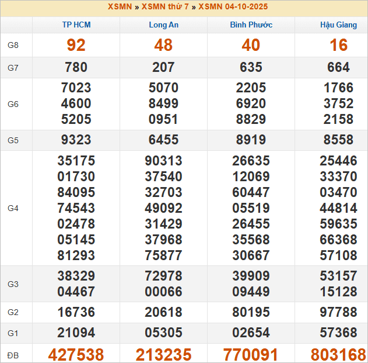Screen dimensions: 368x363
Task: Click Hậu Giang special prize number 803168
Action: (x=338, y=354)
